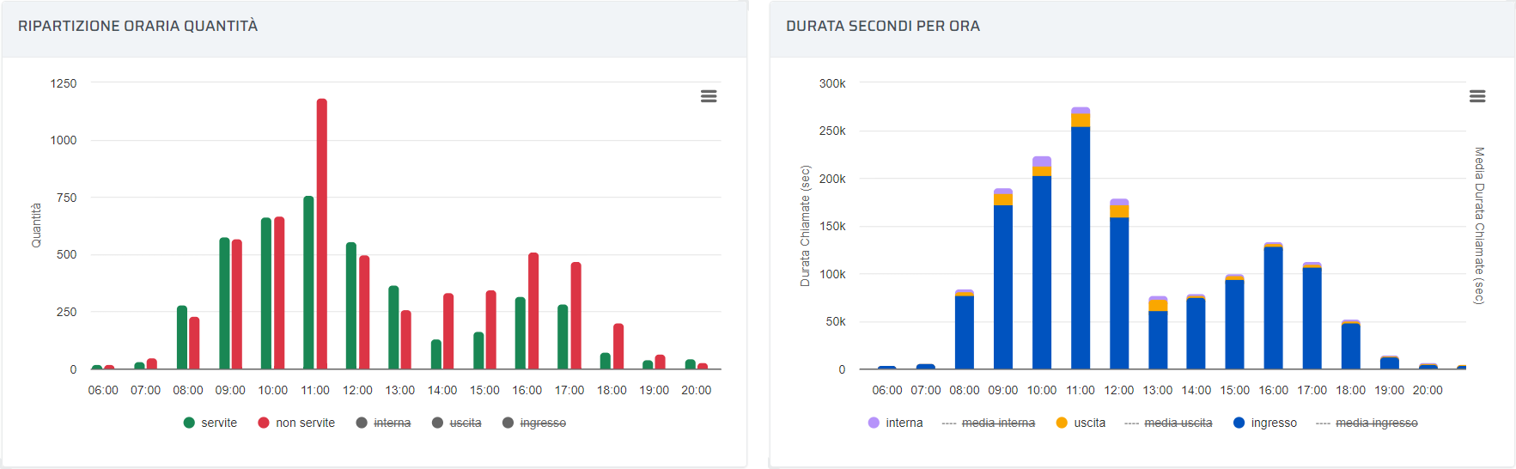This screenshot has width=1516, height=469.
Task: Hide the blue 'ingresso' duration series
Action: (x=1265, y=423)
